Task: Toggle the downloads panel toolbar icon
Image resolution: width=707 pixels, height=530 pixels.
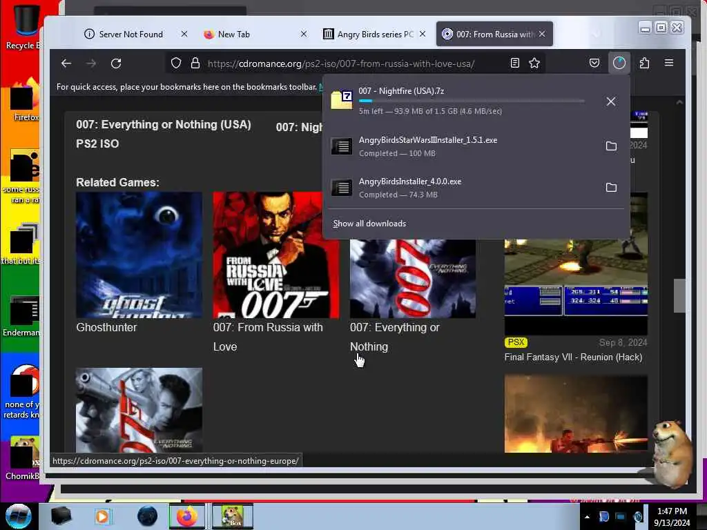Action: tap(619, 63)
